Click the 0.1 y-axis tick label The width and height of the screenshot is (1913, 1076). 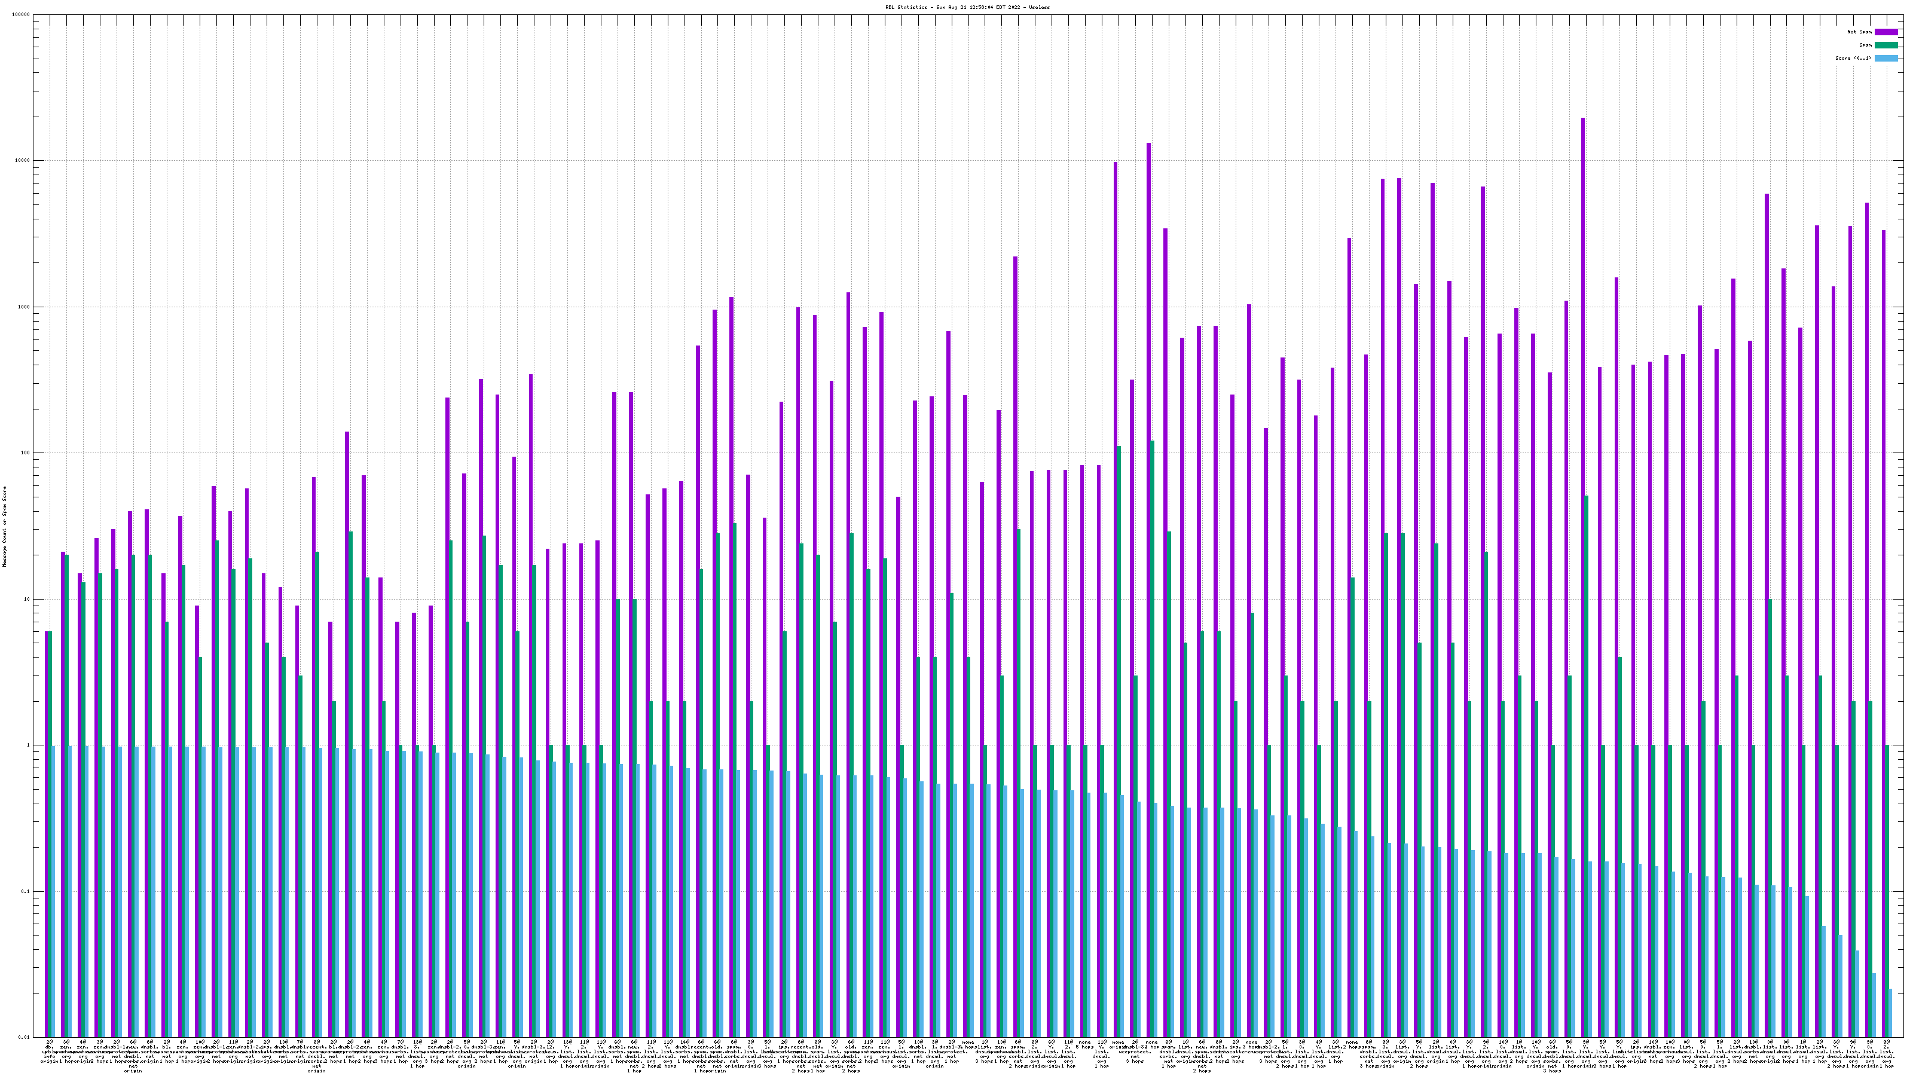[x=26, y=891]
